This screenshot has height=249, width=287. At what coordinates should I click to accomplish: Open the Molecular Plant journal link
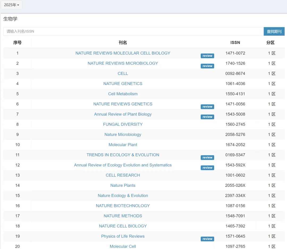click(123, 145)
